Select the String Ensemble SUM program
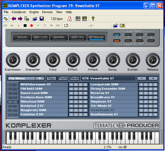Screen dimensions: 165x151 coord(114,89)
